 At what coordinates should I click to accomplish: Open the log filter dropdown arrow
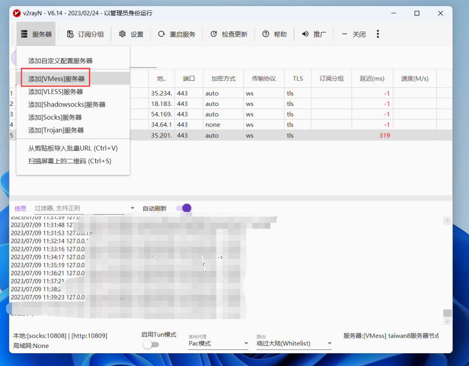coord(132,208)
